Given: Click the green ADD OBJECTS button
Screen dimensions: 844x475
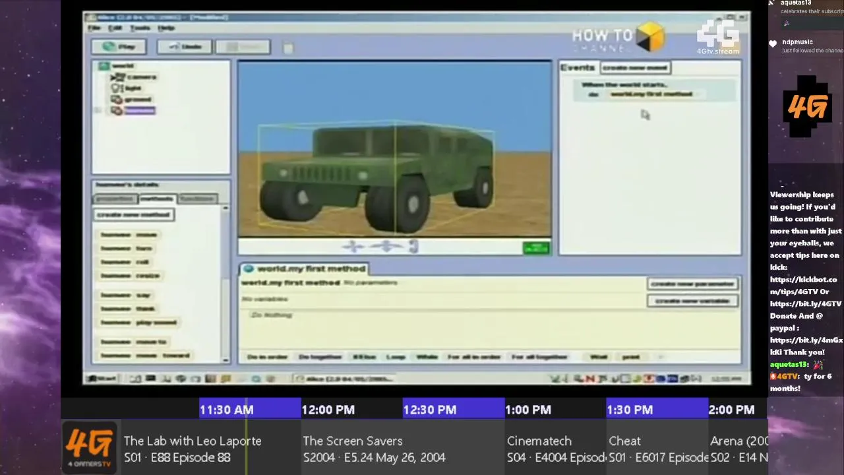Looking at the screenshot, I should tap(535, 248).
